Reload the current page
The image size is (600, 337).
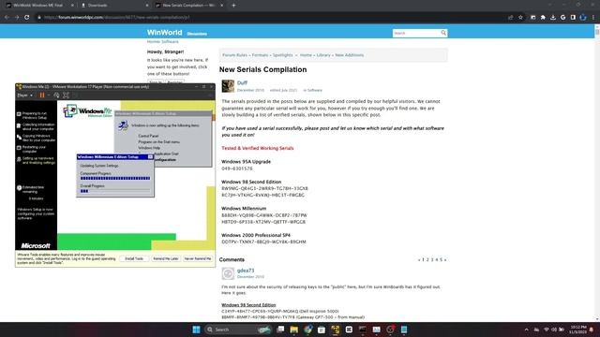click(27, 17)
